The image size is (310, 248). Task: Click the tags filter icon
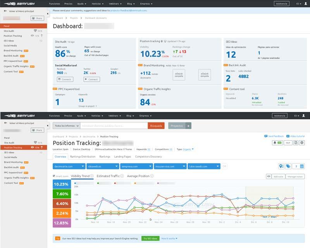[288, 166]
